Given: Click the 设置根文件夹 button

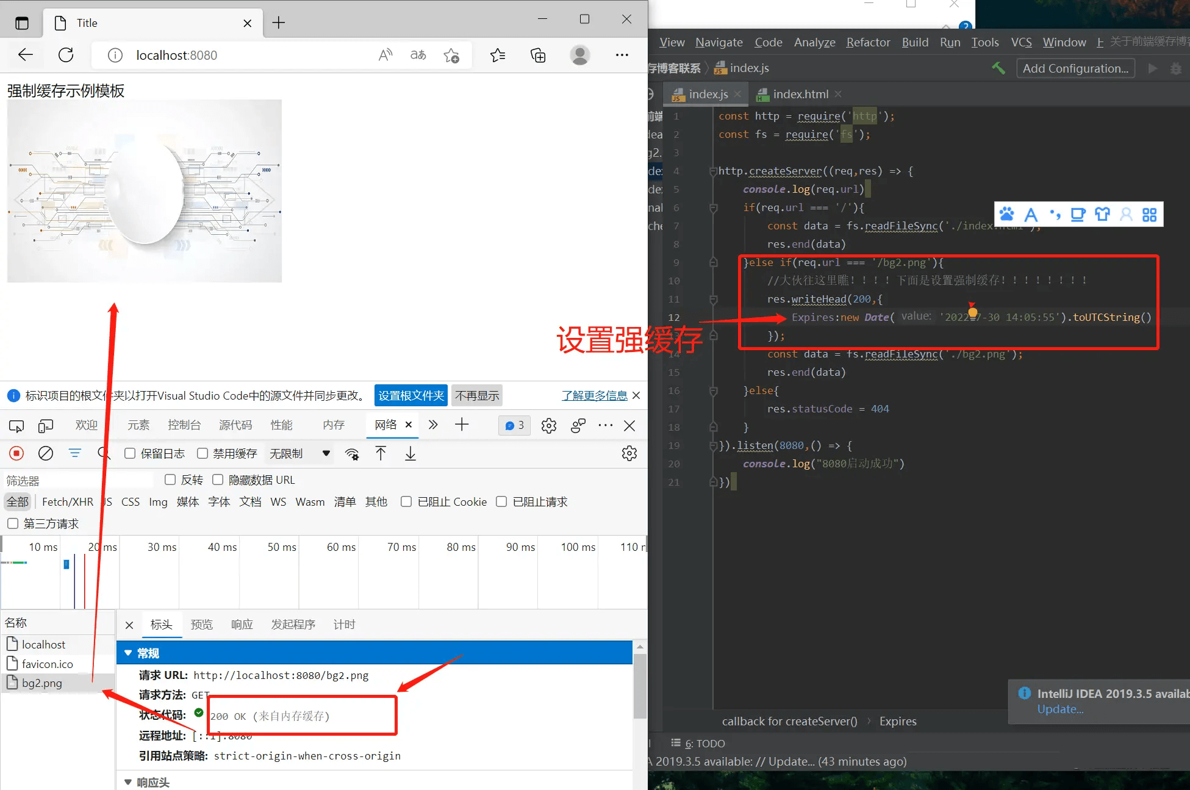Looking at the screenshot, I should click(410, 396).
